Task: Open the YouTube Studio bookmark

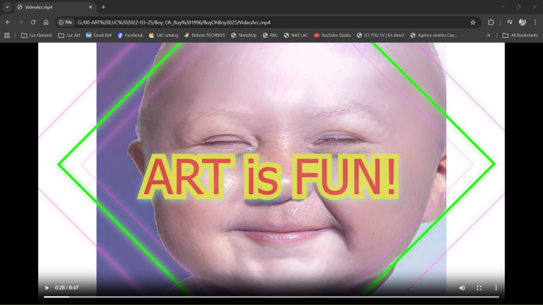Action: [332, 35]
